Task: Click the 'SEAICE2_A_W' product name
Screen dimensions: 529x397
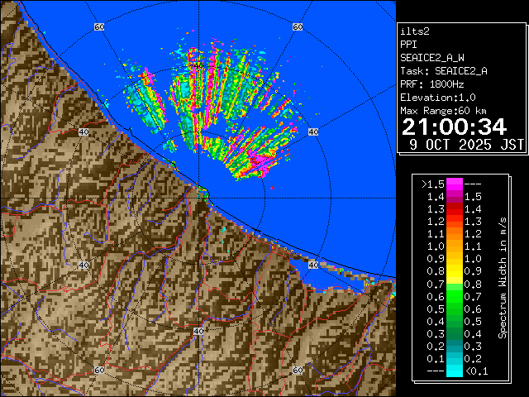Action: click(x=431, y=58)
